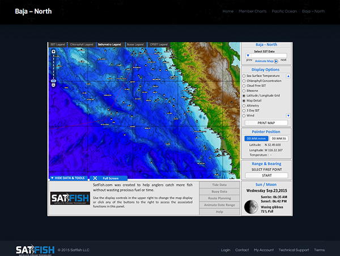
Task: Click the SatFish logo in info panel
Action: coord(70,198)
